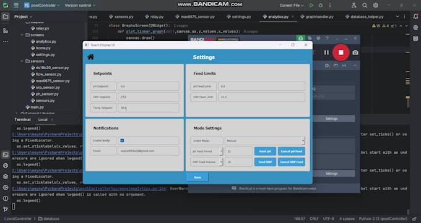
Task: Click the Python 3.13 interpreter status entry
Action: click(383, 219)
